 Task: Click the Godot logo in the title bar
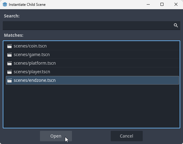click(5, 5)
